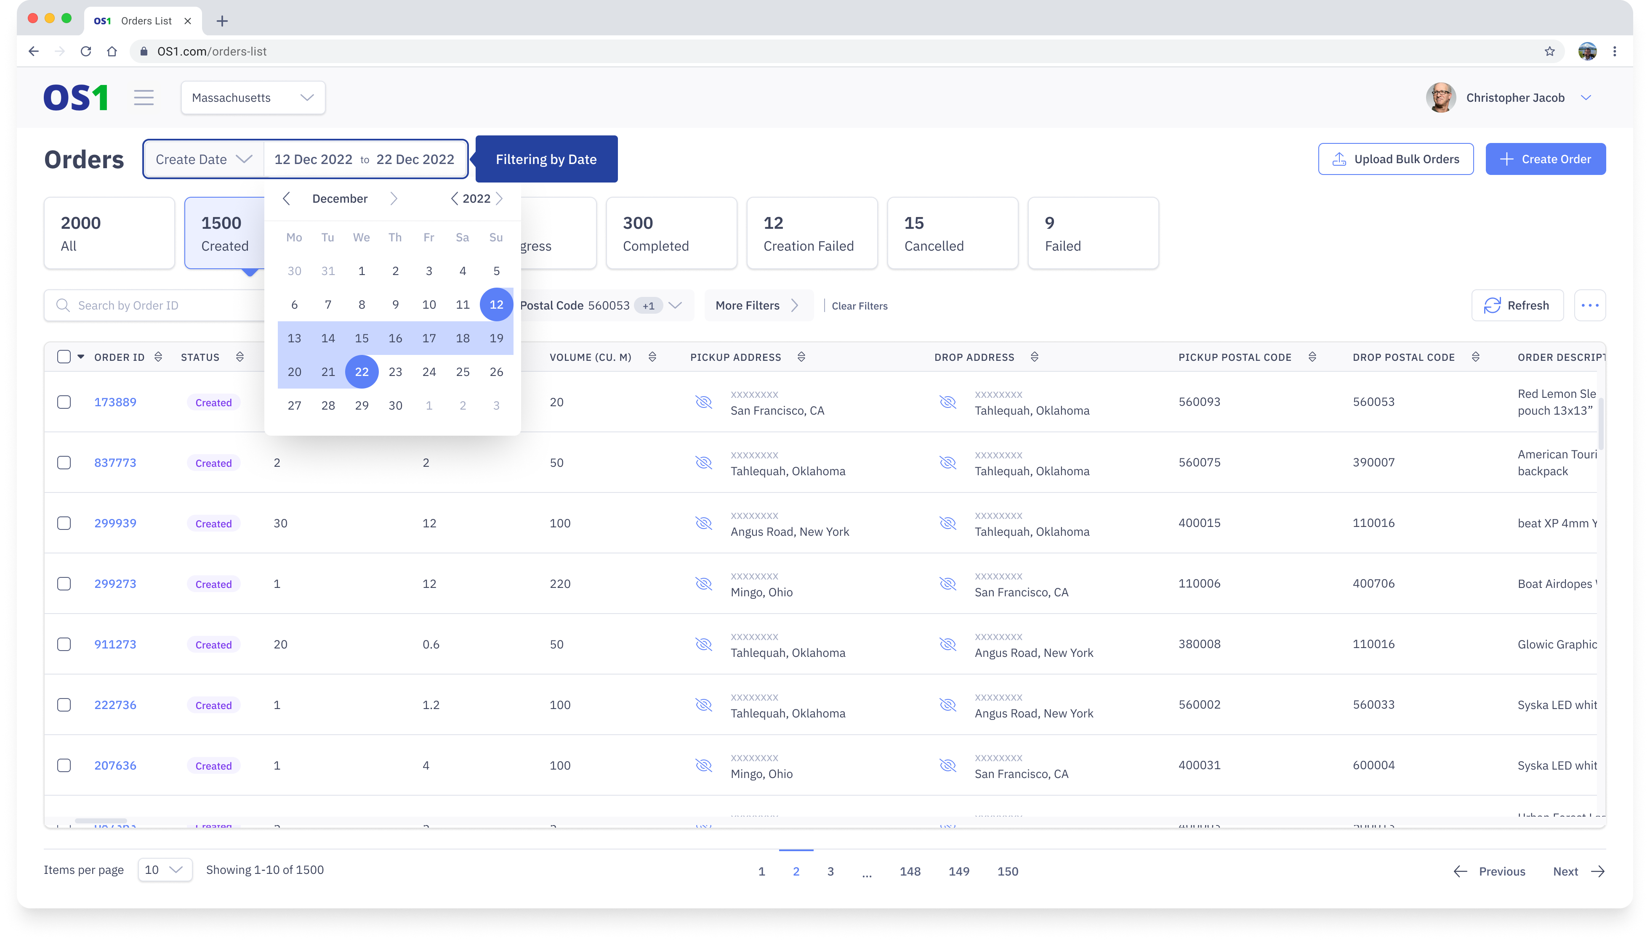Open the hamburger menu next to the OS1 logo
This screenshot has height=942, width=1650.
pyautogui.click(x=144, y=98)
